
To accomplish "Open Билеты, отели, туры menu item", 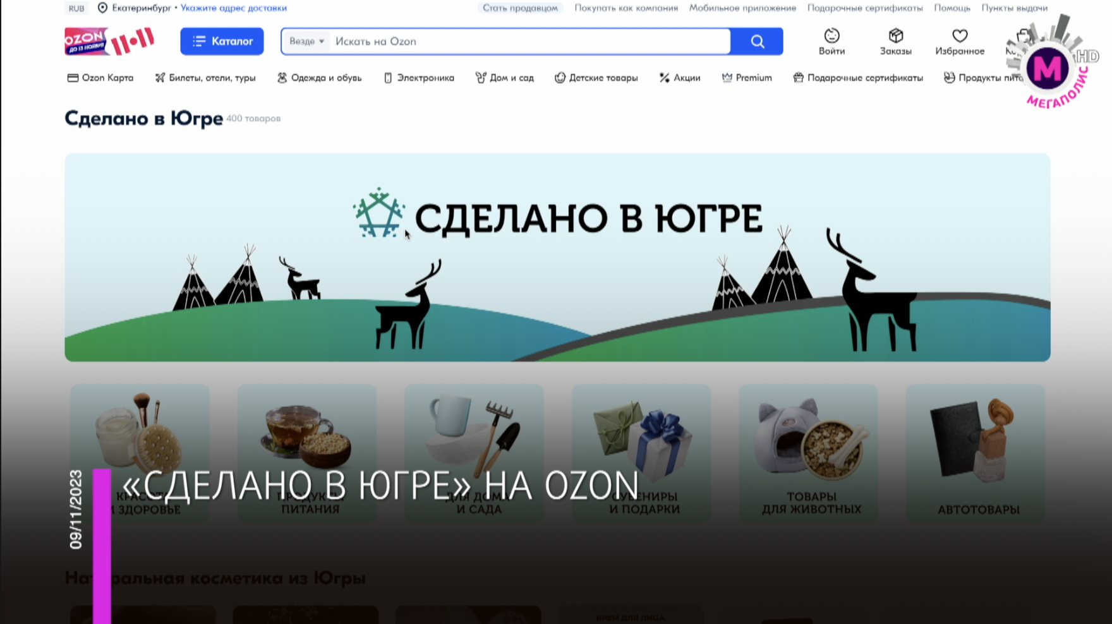I will [x=205, y=78].
